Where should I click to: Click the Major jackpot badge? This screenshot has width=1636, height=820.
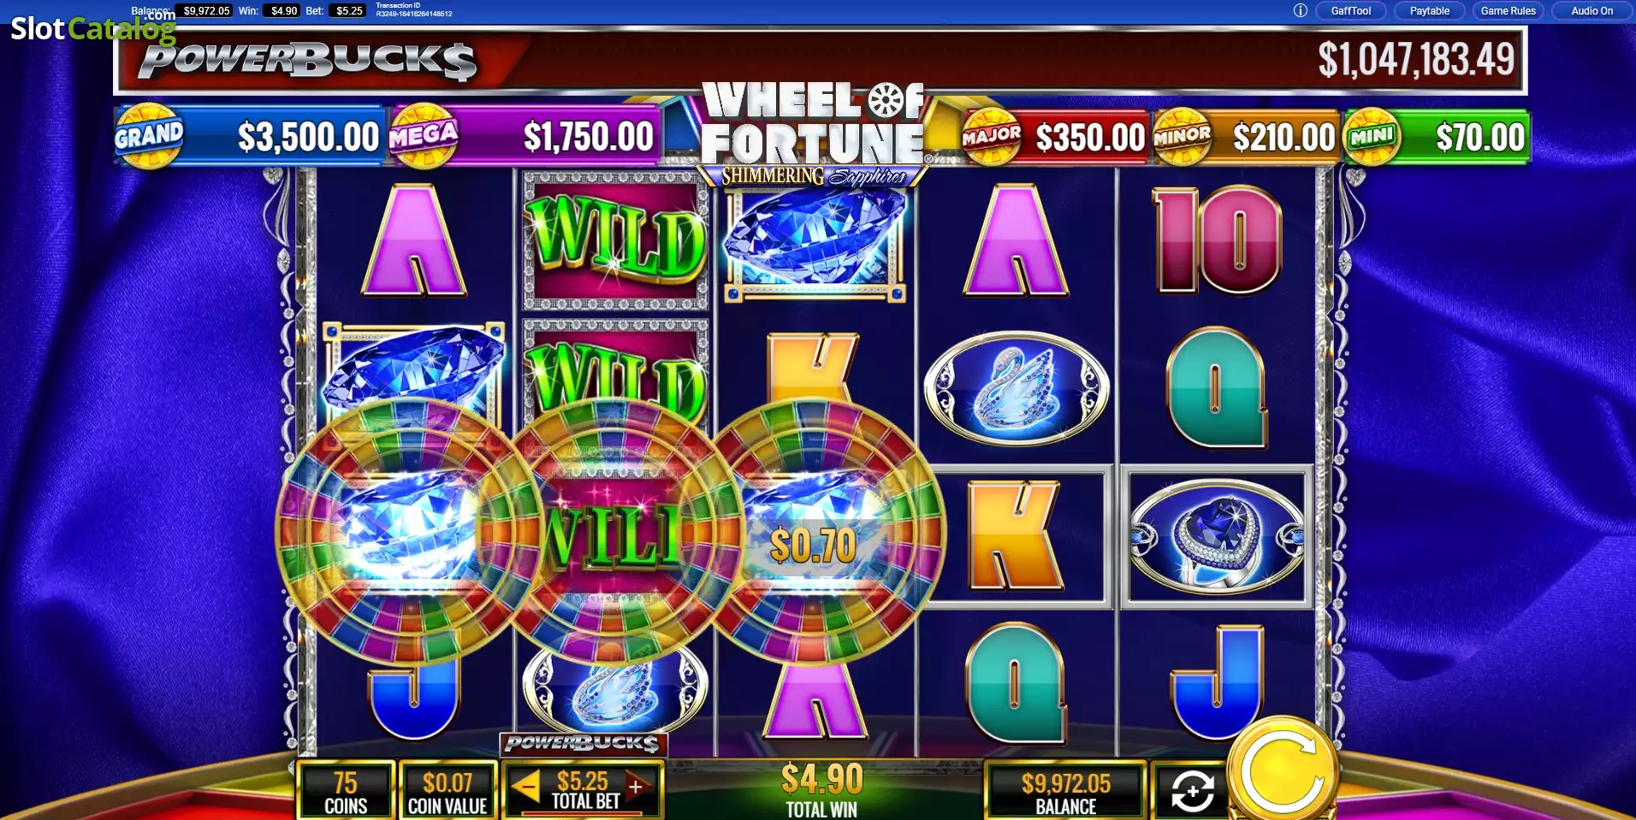coord(991,136)
